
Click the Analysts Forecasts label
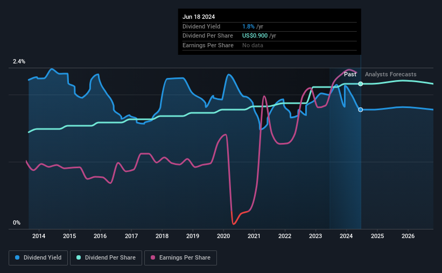pos(391,74)
